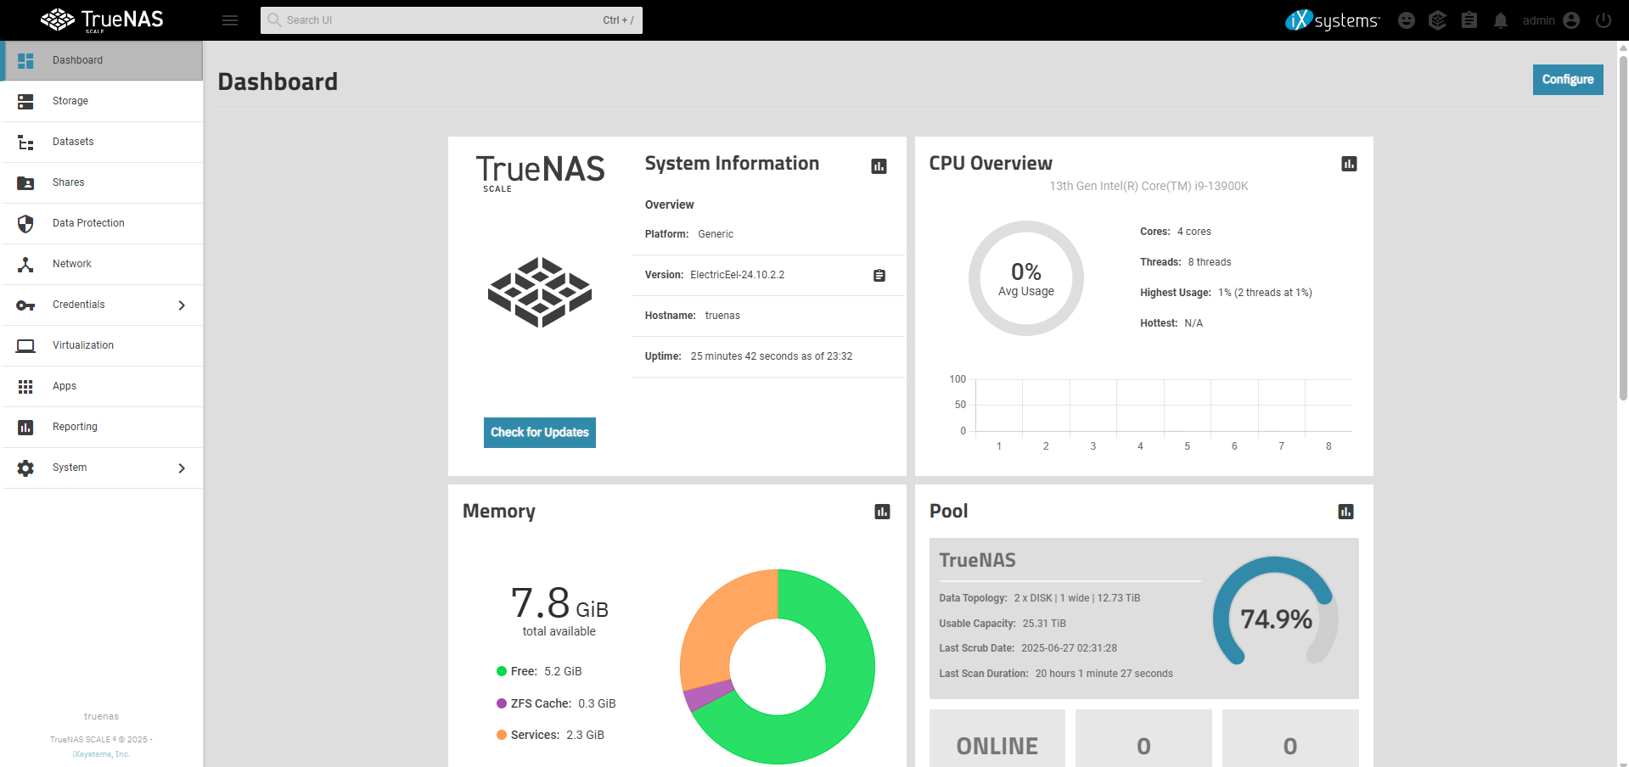Viewport: 1629px width, 767px height.
Task: Expand Credentials chevron arrow
Action: coord(182,305)
